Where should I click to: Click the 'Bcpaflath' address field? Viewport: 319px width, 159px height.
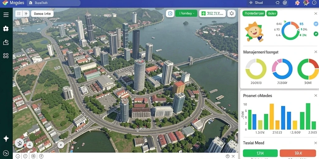click(53, 3)
